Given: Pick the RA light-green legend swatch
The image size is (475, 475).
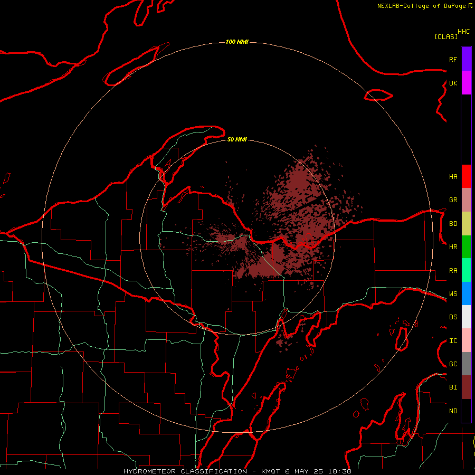Looking at the screenshot, I should coord(466,270).
